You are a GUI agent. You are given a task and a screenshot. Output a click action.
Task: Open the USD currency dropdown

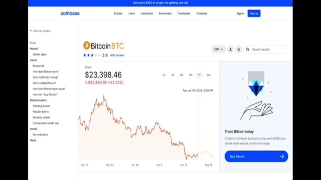[218, 49]
